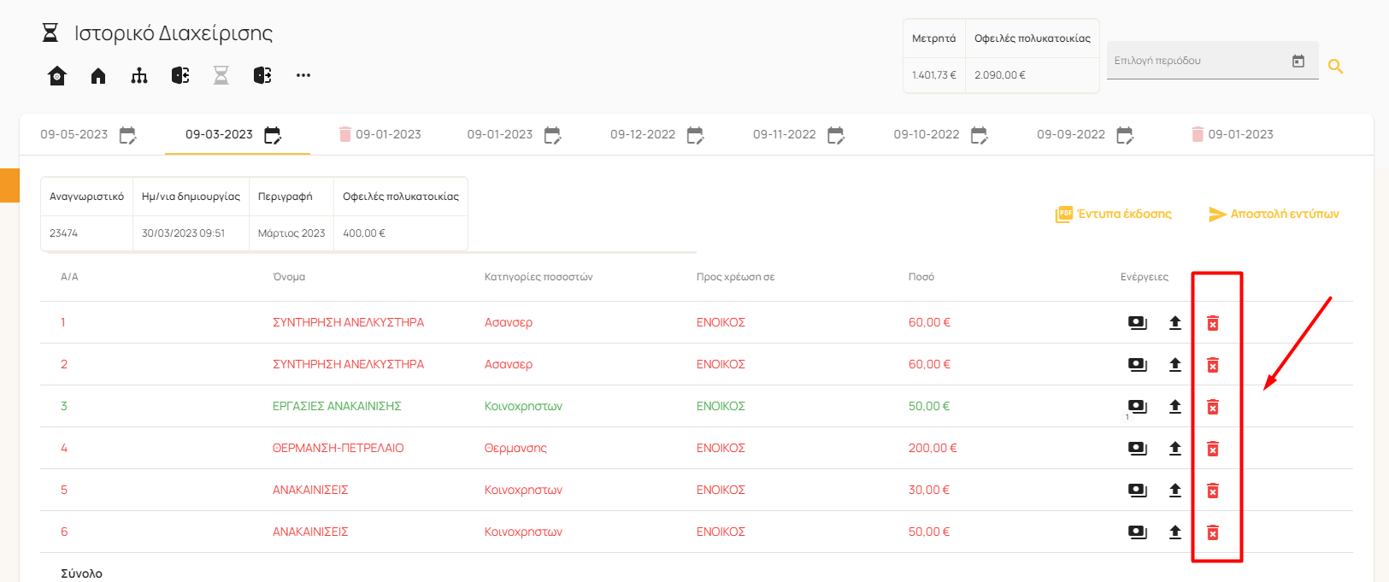Click calendar edit icon next to 09-05-2023

127,135
